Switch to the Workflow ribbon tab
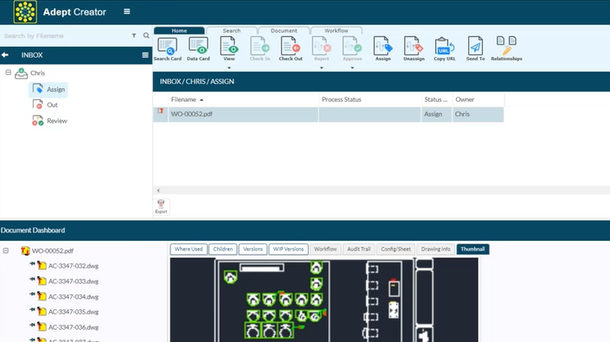 pos(337,31)
